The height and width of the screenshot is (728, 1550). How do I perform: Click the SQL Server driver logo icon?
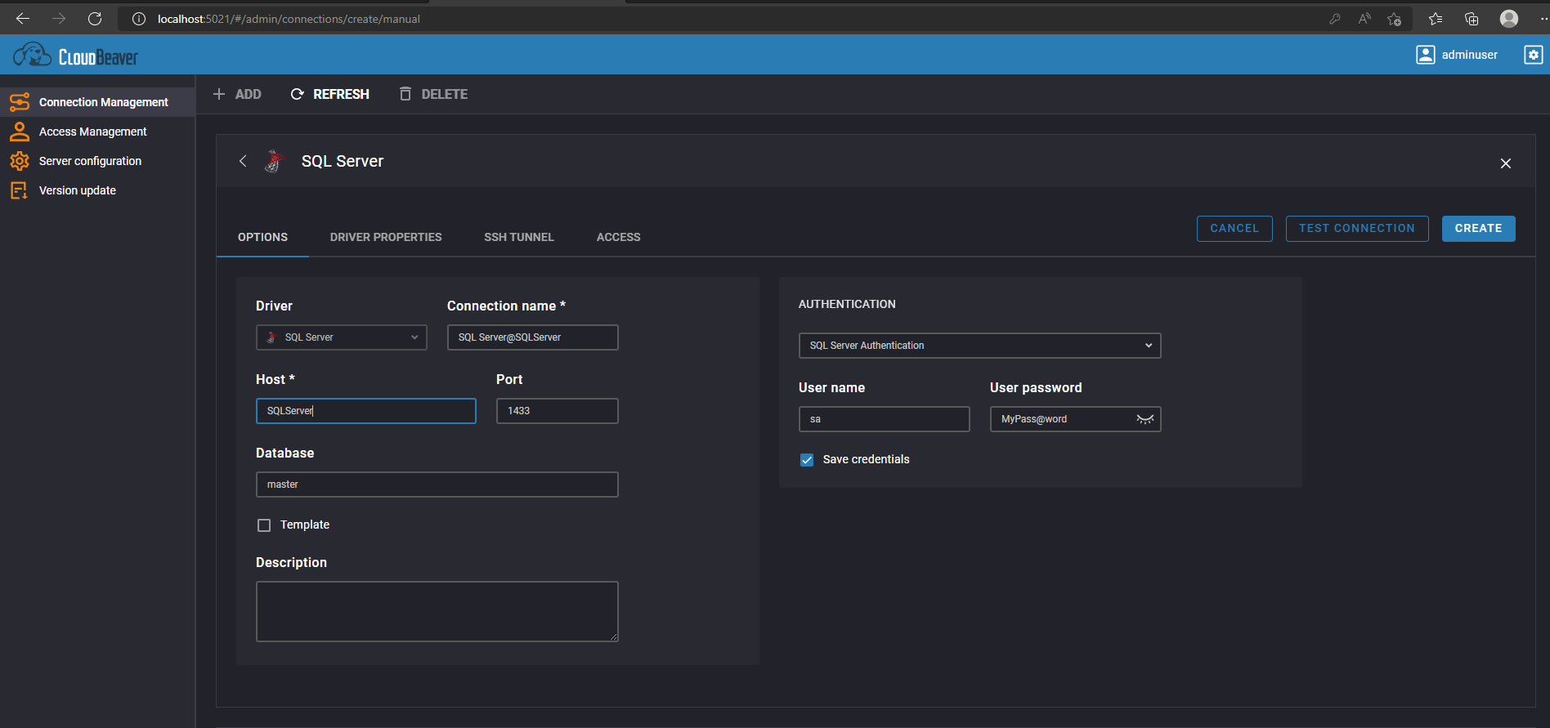[x=274, y=161]
